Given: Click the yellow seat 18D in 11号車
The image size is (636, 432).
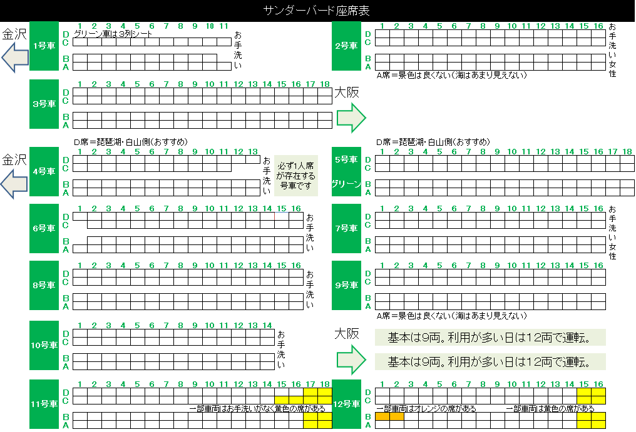Looking at the screenshot, I should (325, 392).
